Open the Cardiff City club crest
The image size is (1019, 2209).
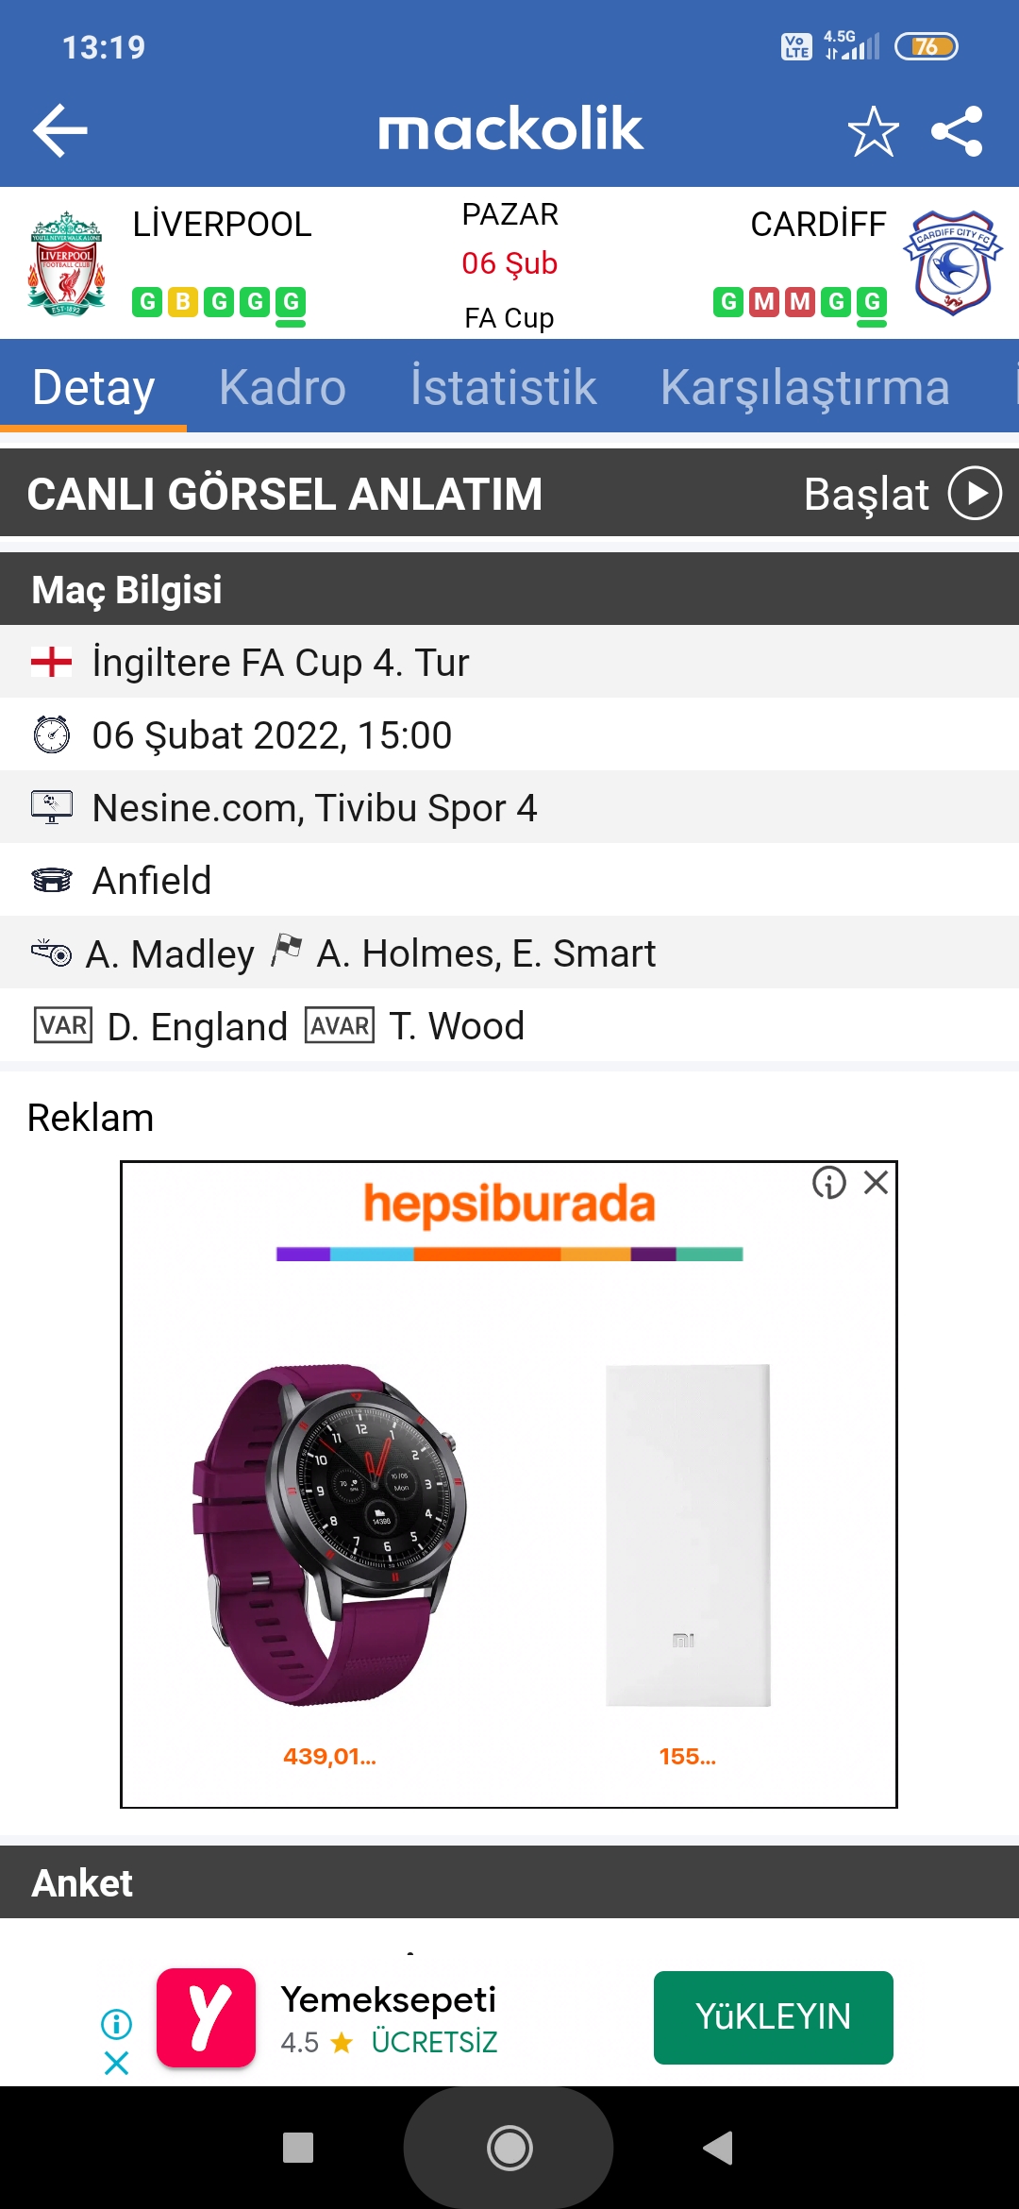point(952,263)
